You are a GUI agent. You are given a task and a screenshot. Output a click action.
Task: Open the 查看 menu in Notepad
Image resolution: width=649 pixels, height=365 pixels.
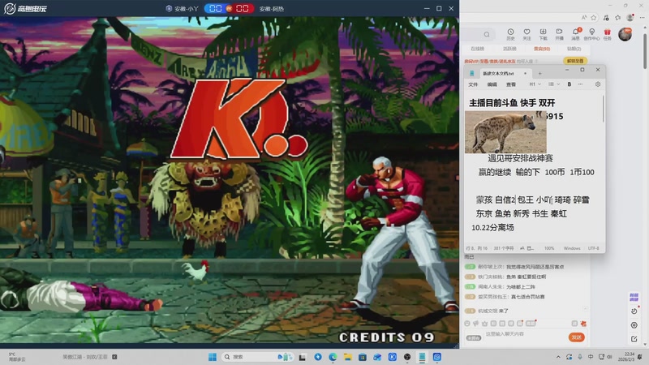[x=511, y=84]
